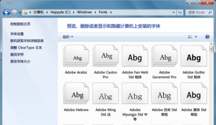Screen dimensions: 216x125
Task: Open recent pages dropdown next to Forward
Action: [x=20, y=12]
